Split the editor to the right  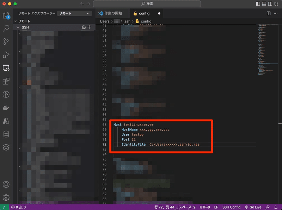269,13
